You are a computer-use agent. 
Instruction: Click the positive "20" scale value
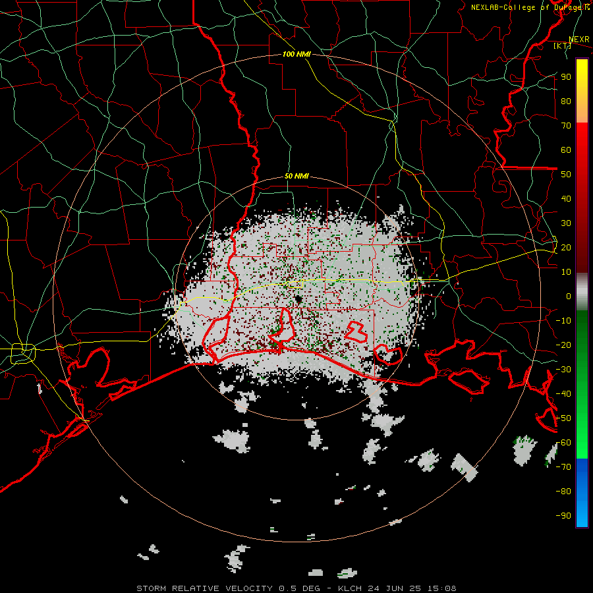pos(566,248)
